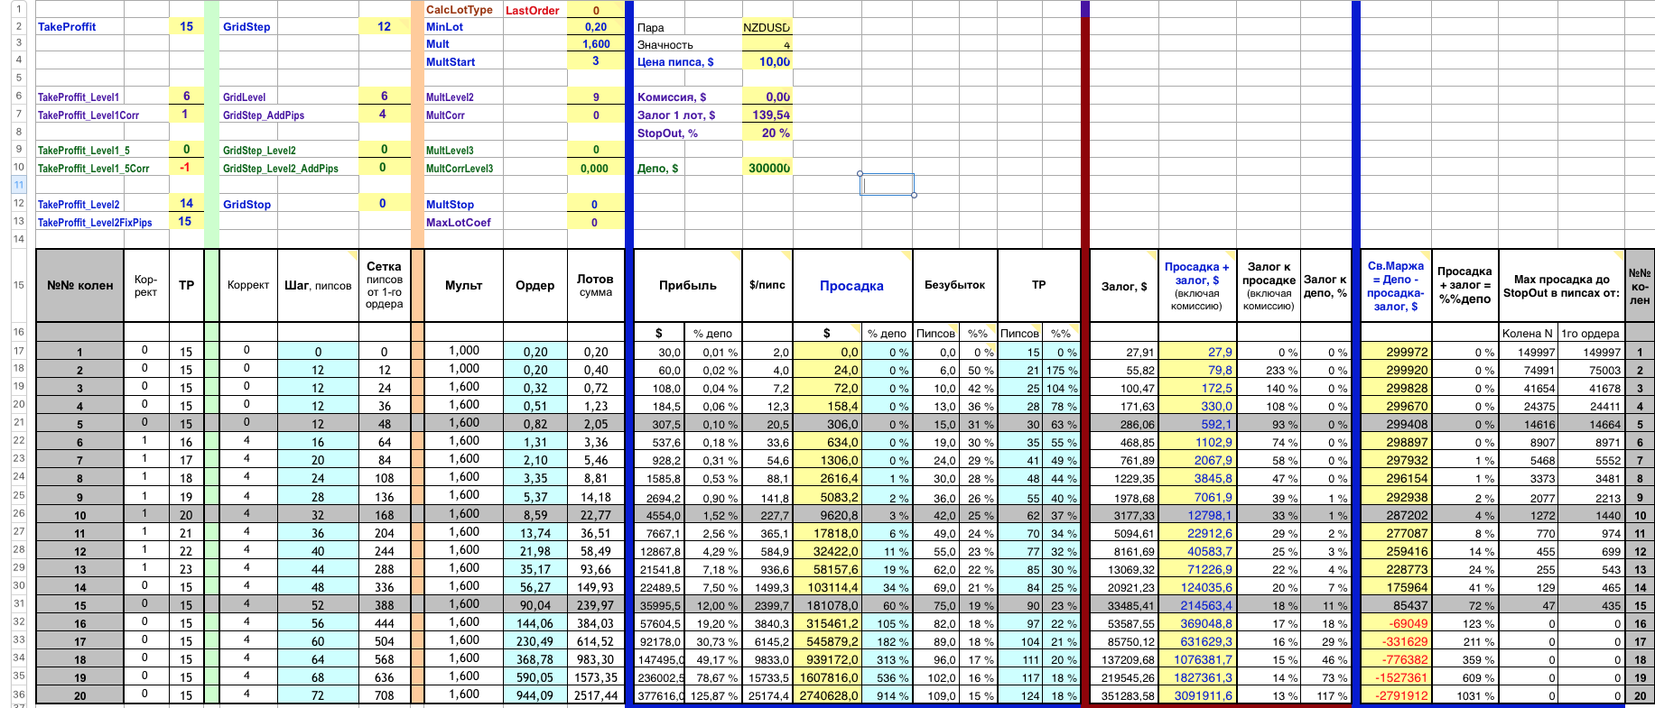Select the MultLevel2 value 9
This screenshot has height=708, width=1655.
[x=595, y=97]
